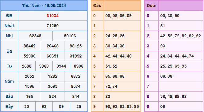The height and width of the screenshot is (112, 204).
Task: Click the Bảy row label
Action: [x=9, y=107]
